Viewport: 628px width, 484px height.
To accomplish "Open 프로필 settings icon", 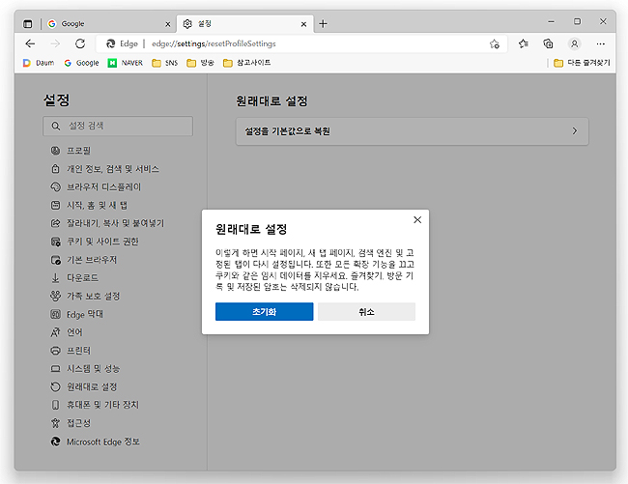I will click(x=55, y=151).
